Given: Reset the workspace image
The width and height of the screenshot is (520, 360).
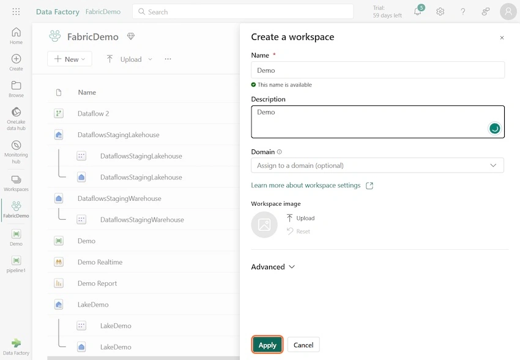Looking at the screenshot, I should (x=299, y=231).
